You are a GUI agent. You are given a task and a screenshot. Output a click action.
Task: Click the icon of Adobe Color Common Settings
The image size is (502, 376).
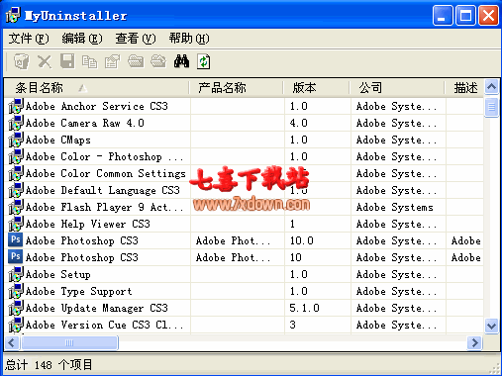pyautogui.click(x=16, y=173)
